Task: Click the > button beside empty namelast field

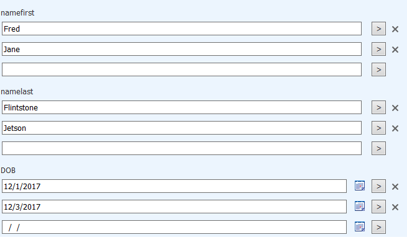Action: coord(378,148)
